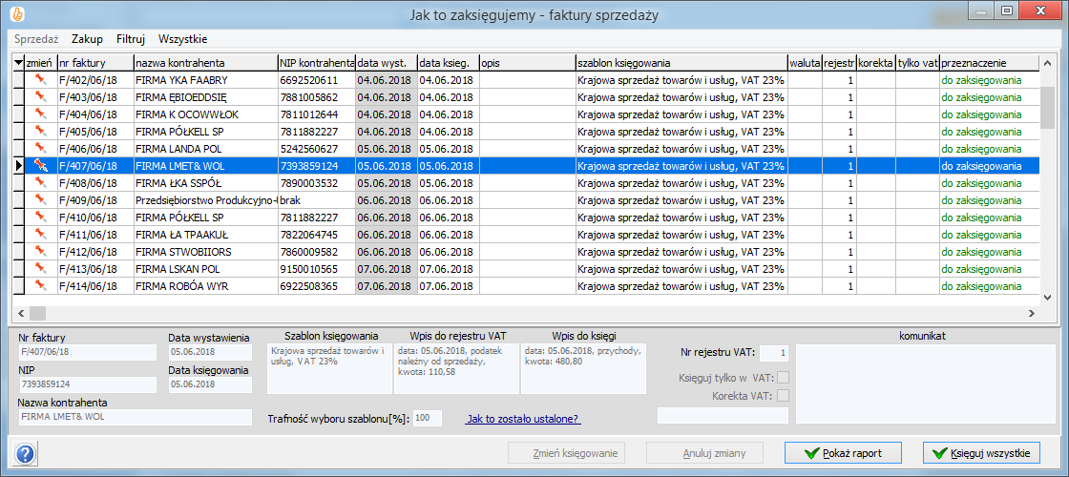Click the edit pin icon for invoice F/412/06/18
This screenshot has width=1069, height=477.
pyautogui.click(x=40, y=252)
